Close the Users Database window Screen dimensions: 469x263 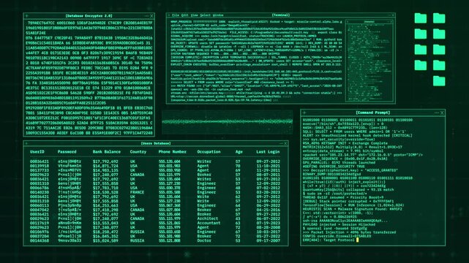285,144
